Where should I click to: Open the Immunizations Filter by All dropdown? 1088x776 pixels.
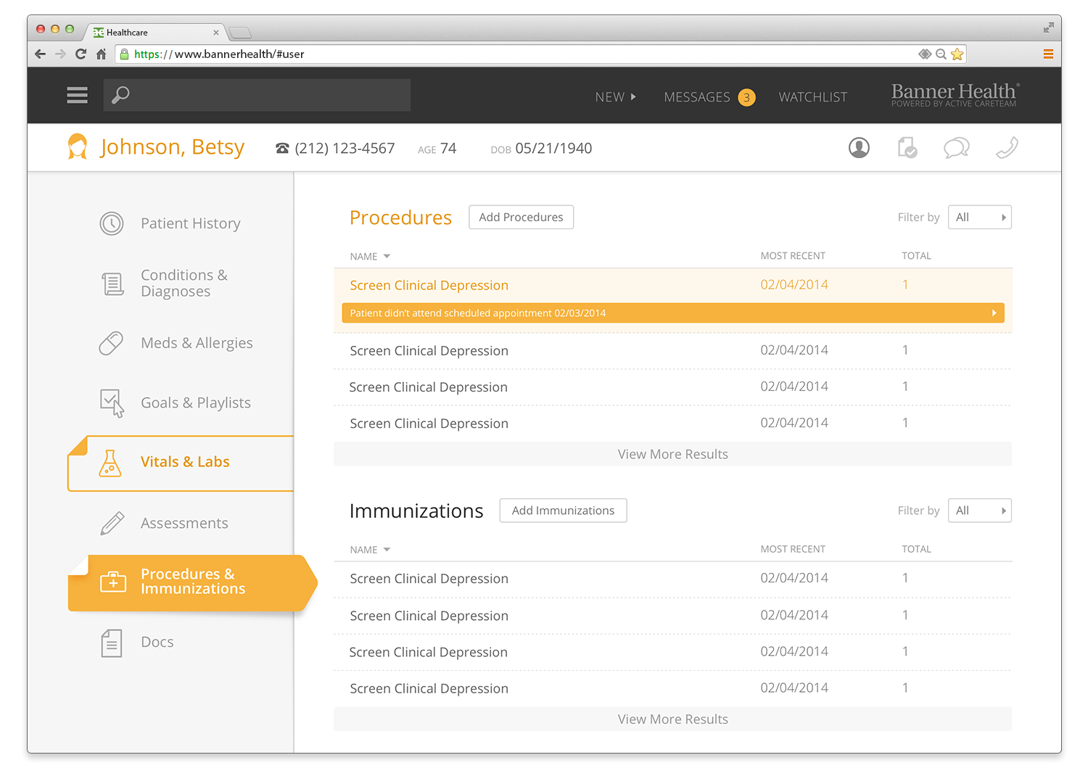click(980, 511)
